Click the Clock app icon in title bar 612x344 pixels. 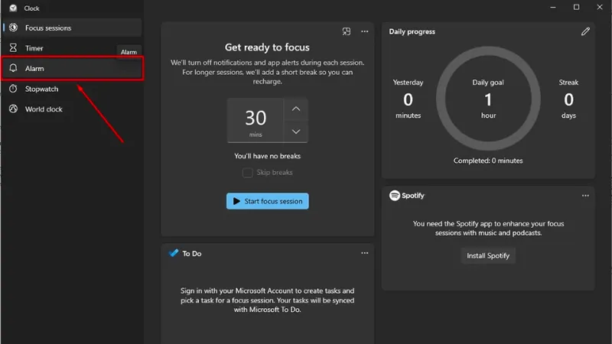[13, 8]
